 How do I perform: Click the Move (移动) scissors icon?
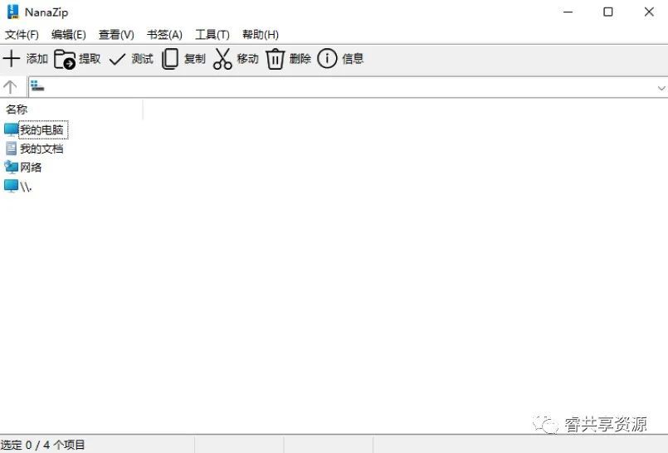point(222,59)
